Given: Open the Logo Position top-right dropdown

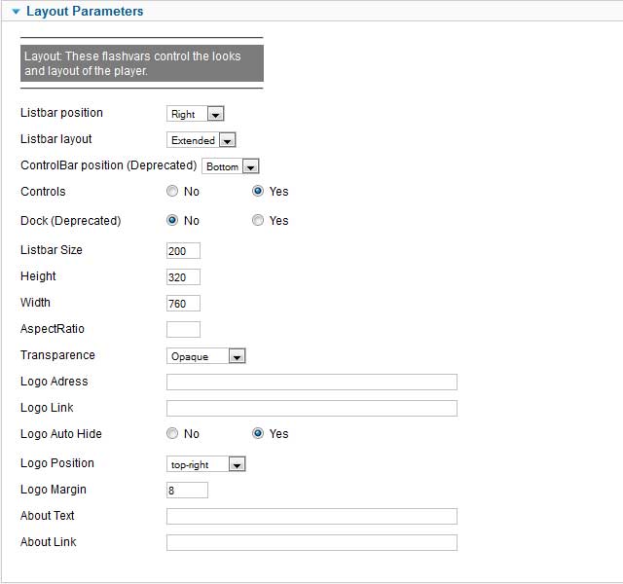Looking at the screenshot, I should point(205,464).
